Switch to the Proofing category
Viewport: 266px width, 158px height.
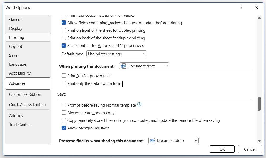pyautogui.click(x=17, y=38)
